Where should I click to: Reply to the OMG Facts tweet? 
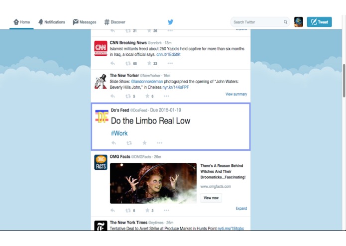[x=113, y=211]
